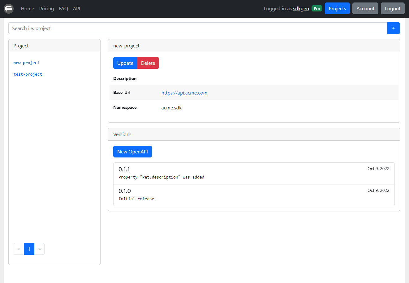The image size is (409, 283).
Task: Add a new project with plus button
Action: tap(393, 28)
